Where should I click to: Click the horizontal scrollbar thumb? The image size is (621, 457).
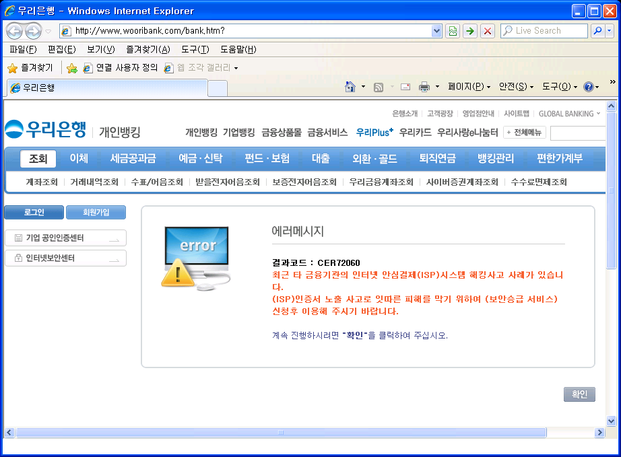click(281, 433)
